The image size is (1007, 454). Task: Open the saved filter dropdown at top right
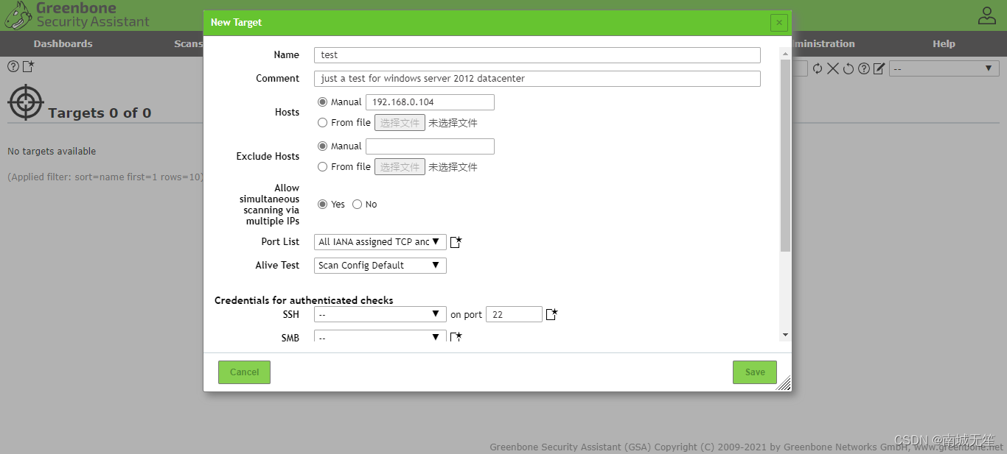944,68
